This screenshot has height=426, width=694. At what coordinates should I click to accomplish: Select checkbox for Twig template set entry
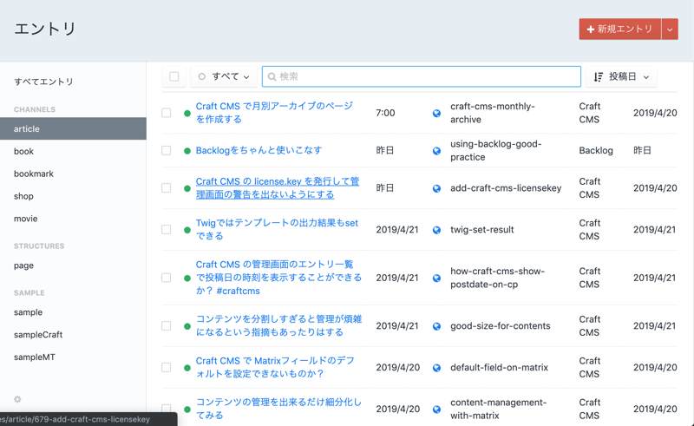click(167, 230)
